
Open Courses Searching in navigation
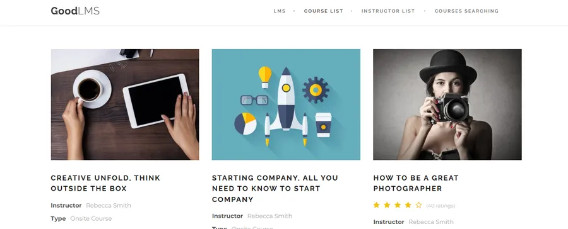[466, 11]
